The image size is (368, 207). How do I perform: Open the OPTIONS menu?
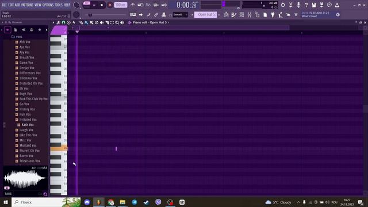pos(48,5)
